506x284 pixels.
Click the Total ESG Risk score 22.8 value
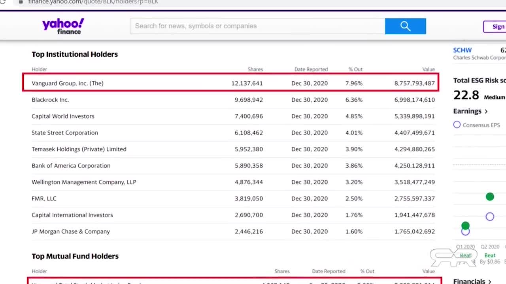[466, 95]
